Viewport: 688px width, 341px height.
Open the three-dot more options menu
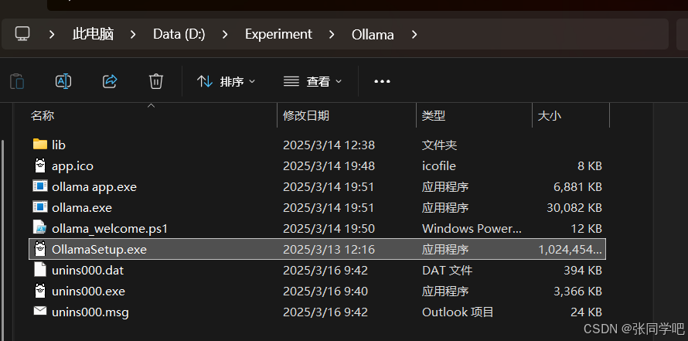382,82
